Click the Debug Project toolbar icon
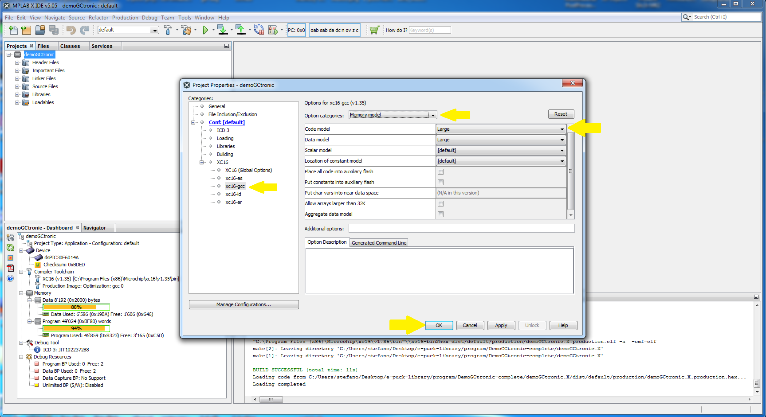Viewport: 766px width, 417px height. click(273, 30)
